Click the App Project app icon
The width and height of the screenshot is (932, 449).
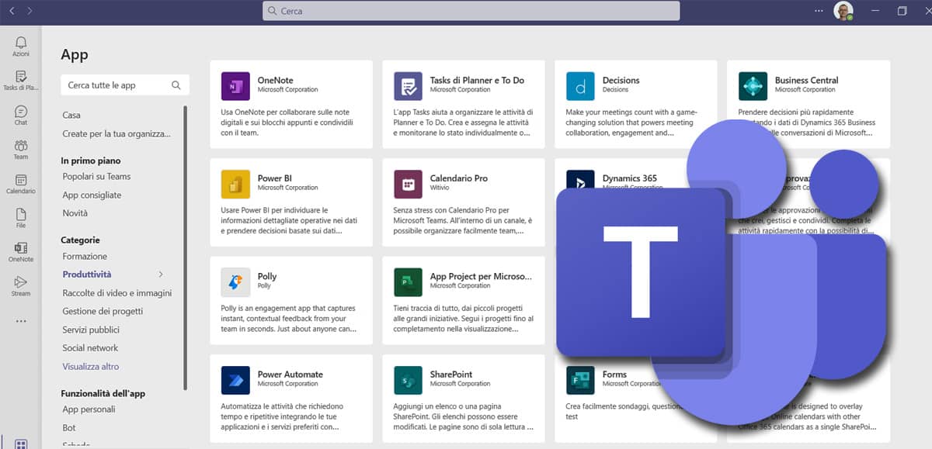(x=408, y=281)
